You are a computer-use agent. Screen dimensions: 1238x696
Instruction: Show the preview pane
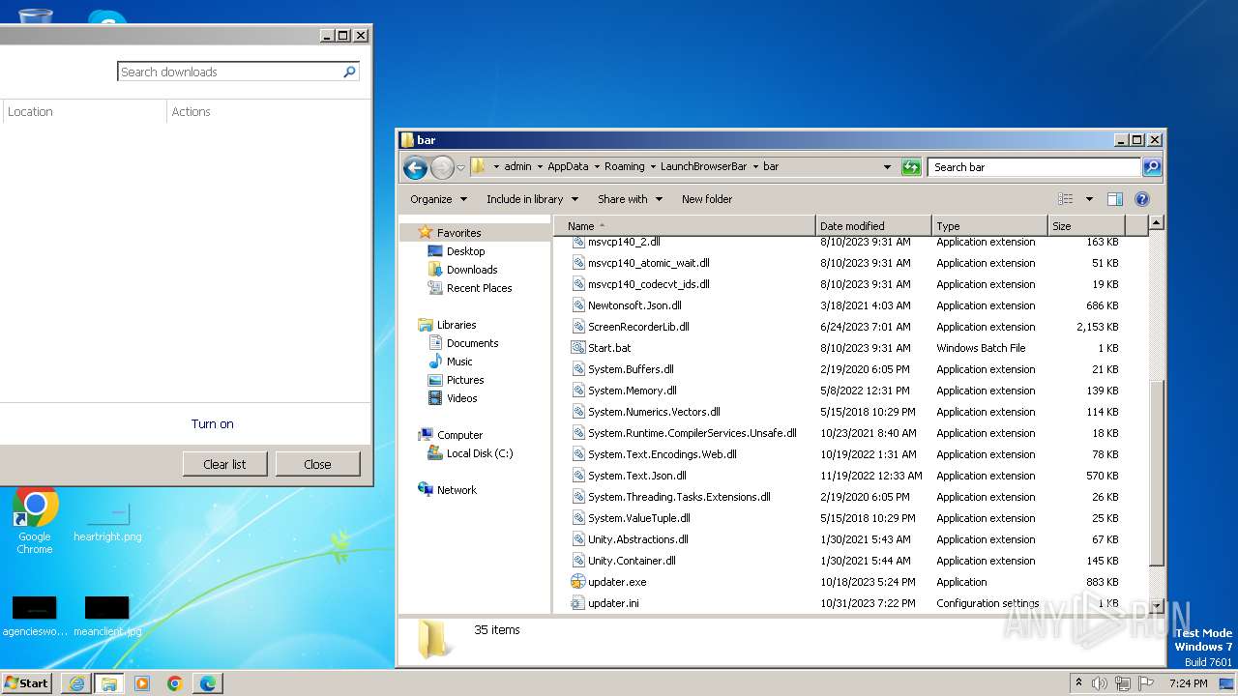(x=1115, y=199)
